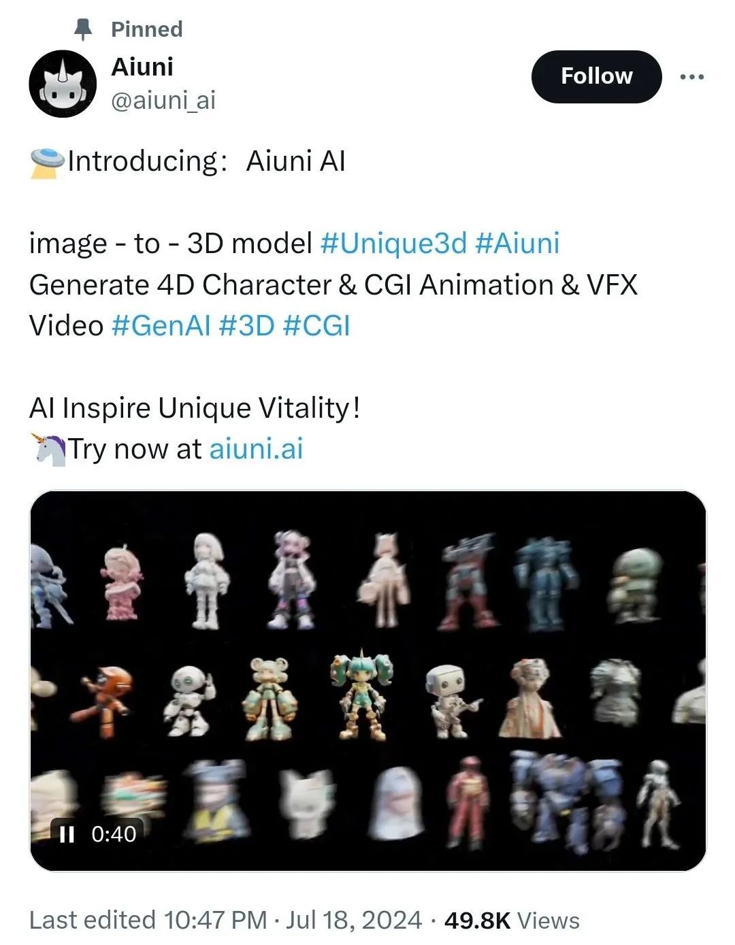
Task: Click the @aiuni_ai handle
Action: (163, 101)
